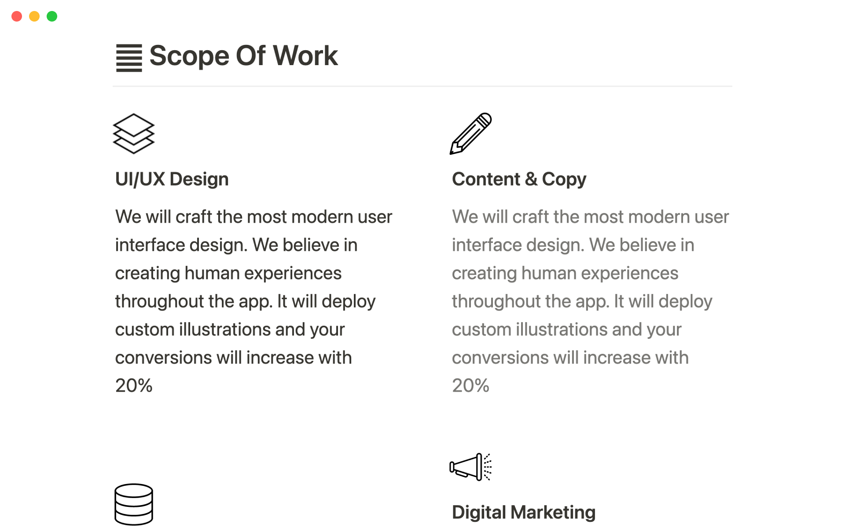Click the Scope Of Work page title
Screen dimensions: 845x528
click(243, 56)
